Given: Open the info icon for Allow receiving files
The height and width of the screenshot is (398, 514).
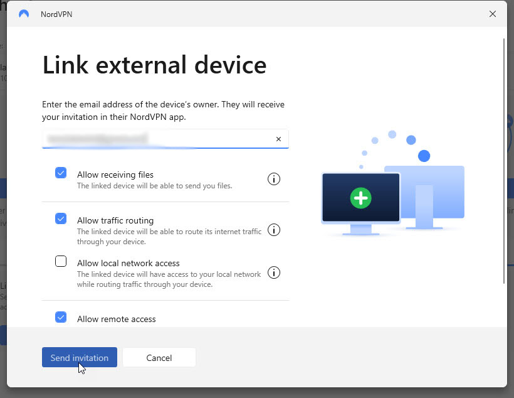Looking at the screenshot, I should coord(274,180).
